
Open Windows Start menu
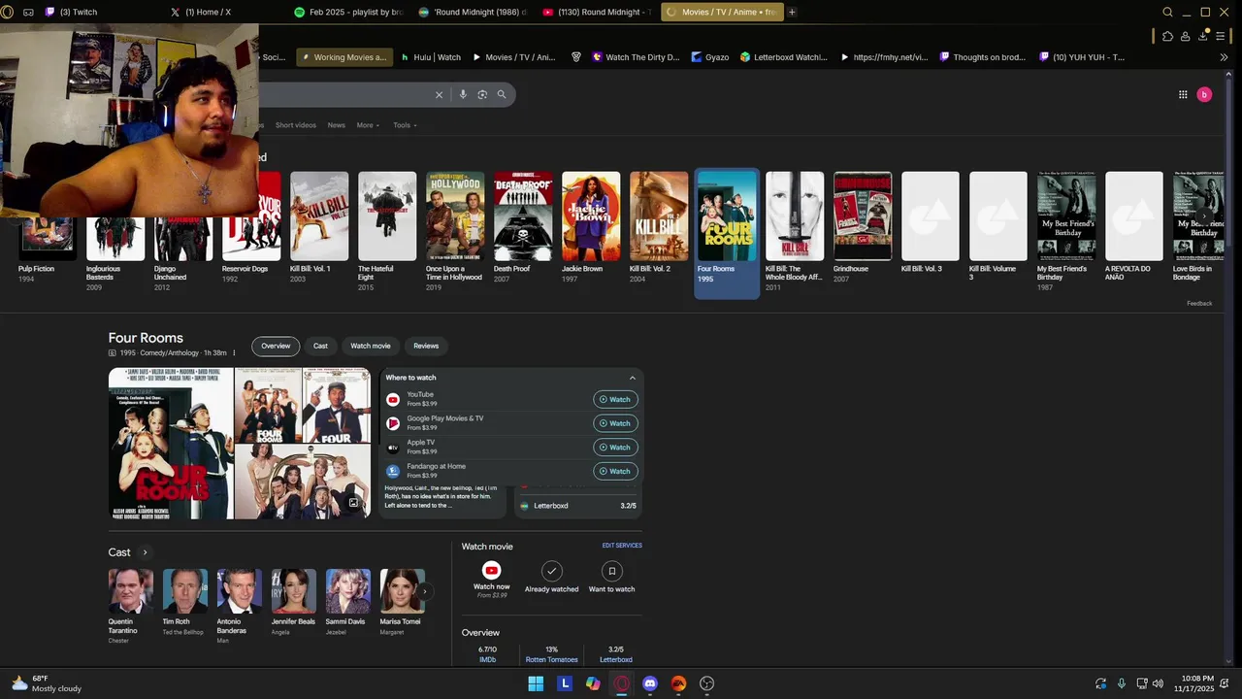pyautogui.click(x=536, y=683)
